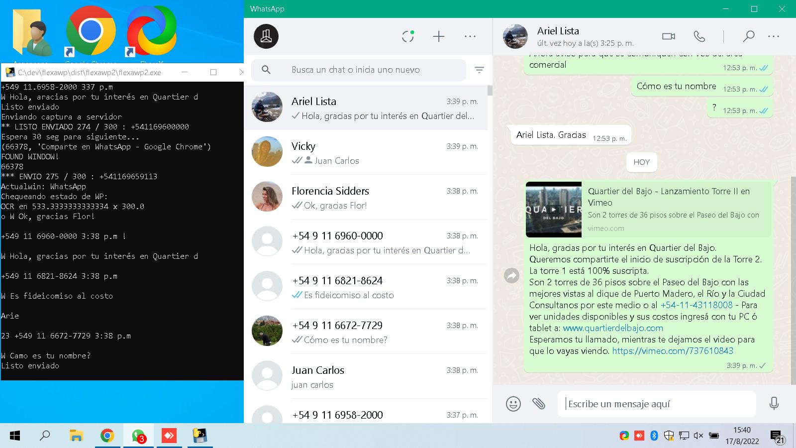This screenshot has width=796, height=448.
Task: Open https://vimeo.com/737610843 link
Action: (x=673, y=351)
